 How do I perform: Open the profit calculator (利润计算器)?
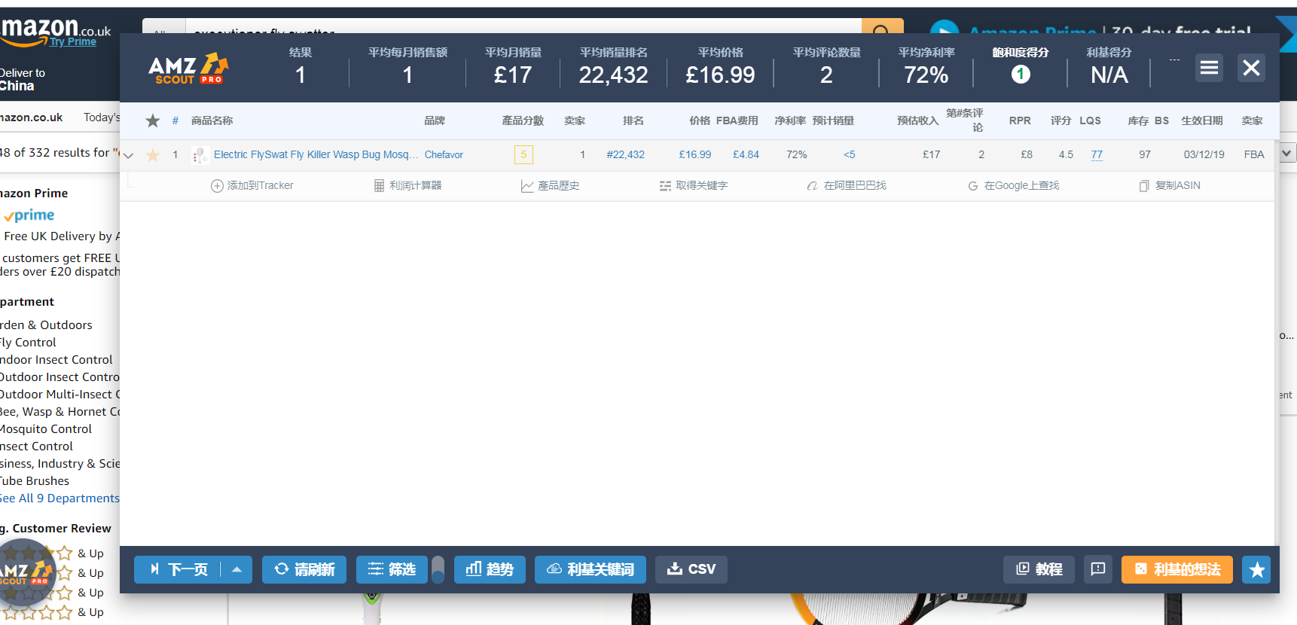click(407, 186)
